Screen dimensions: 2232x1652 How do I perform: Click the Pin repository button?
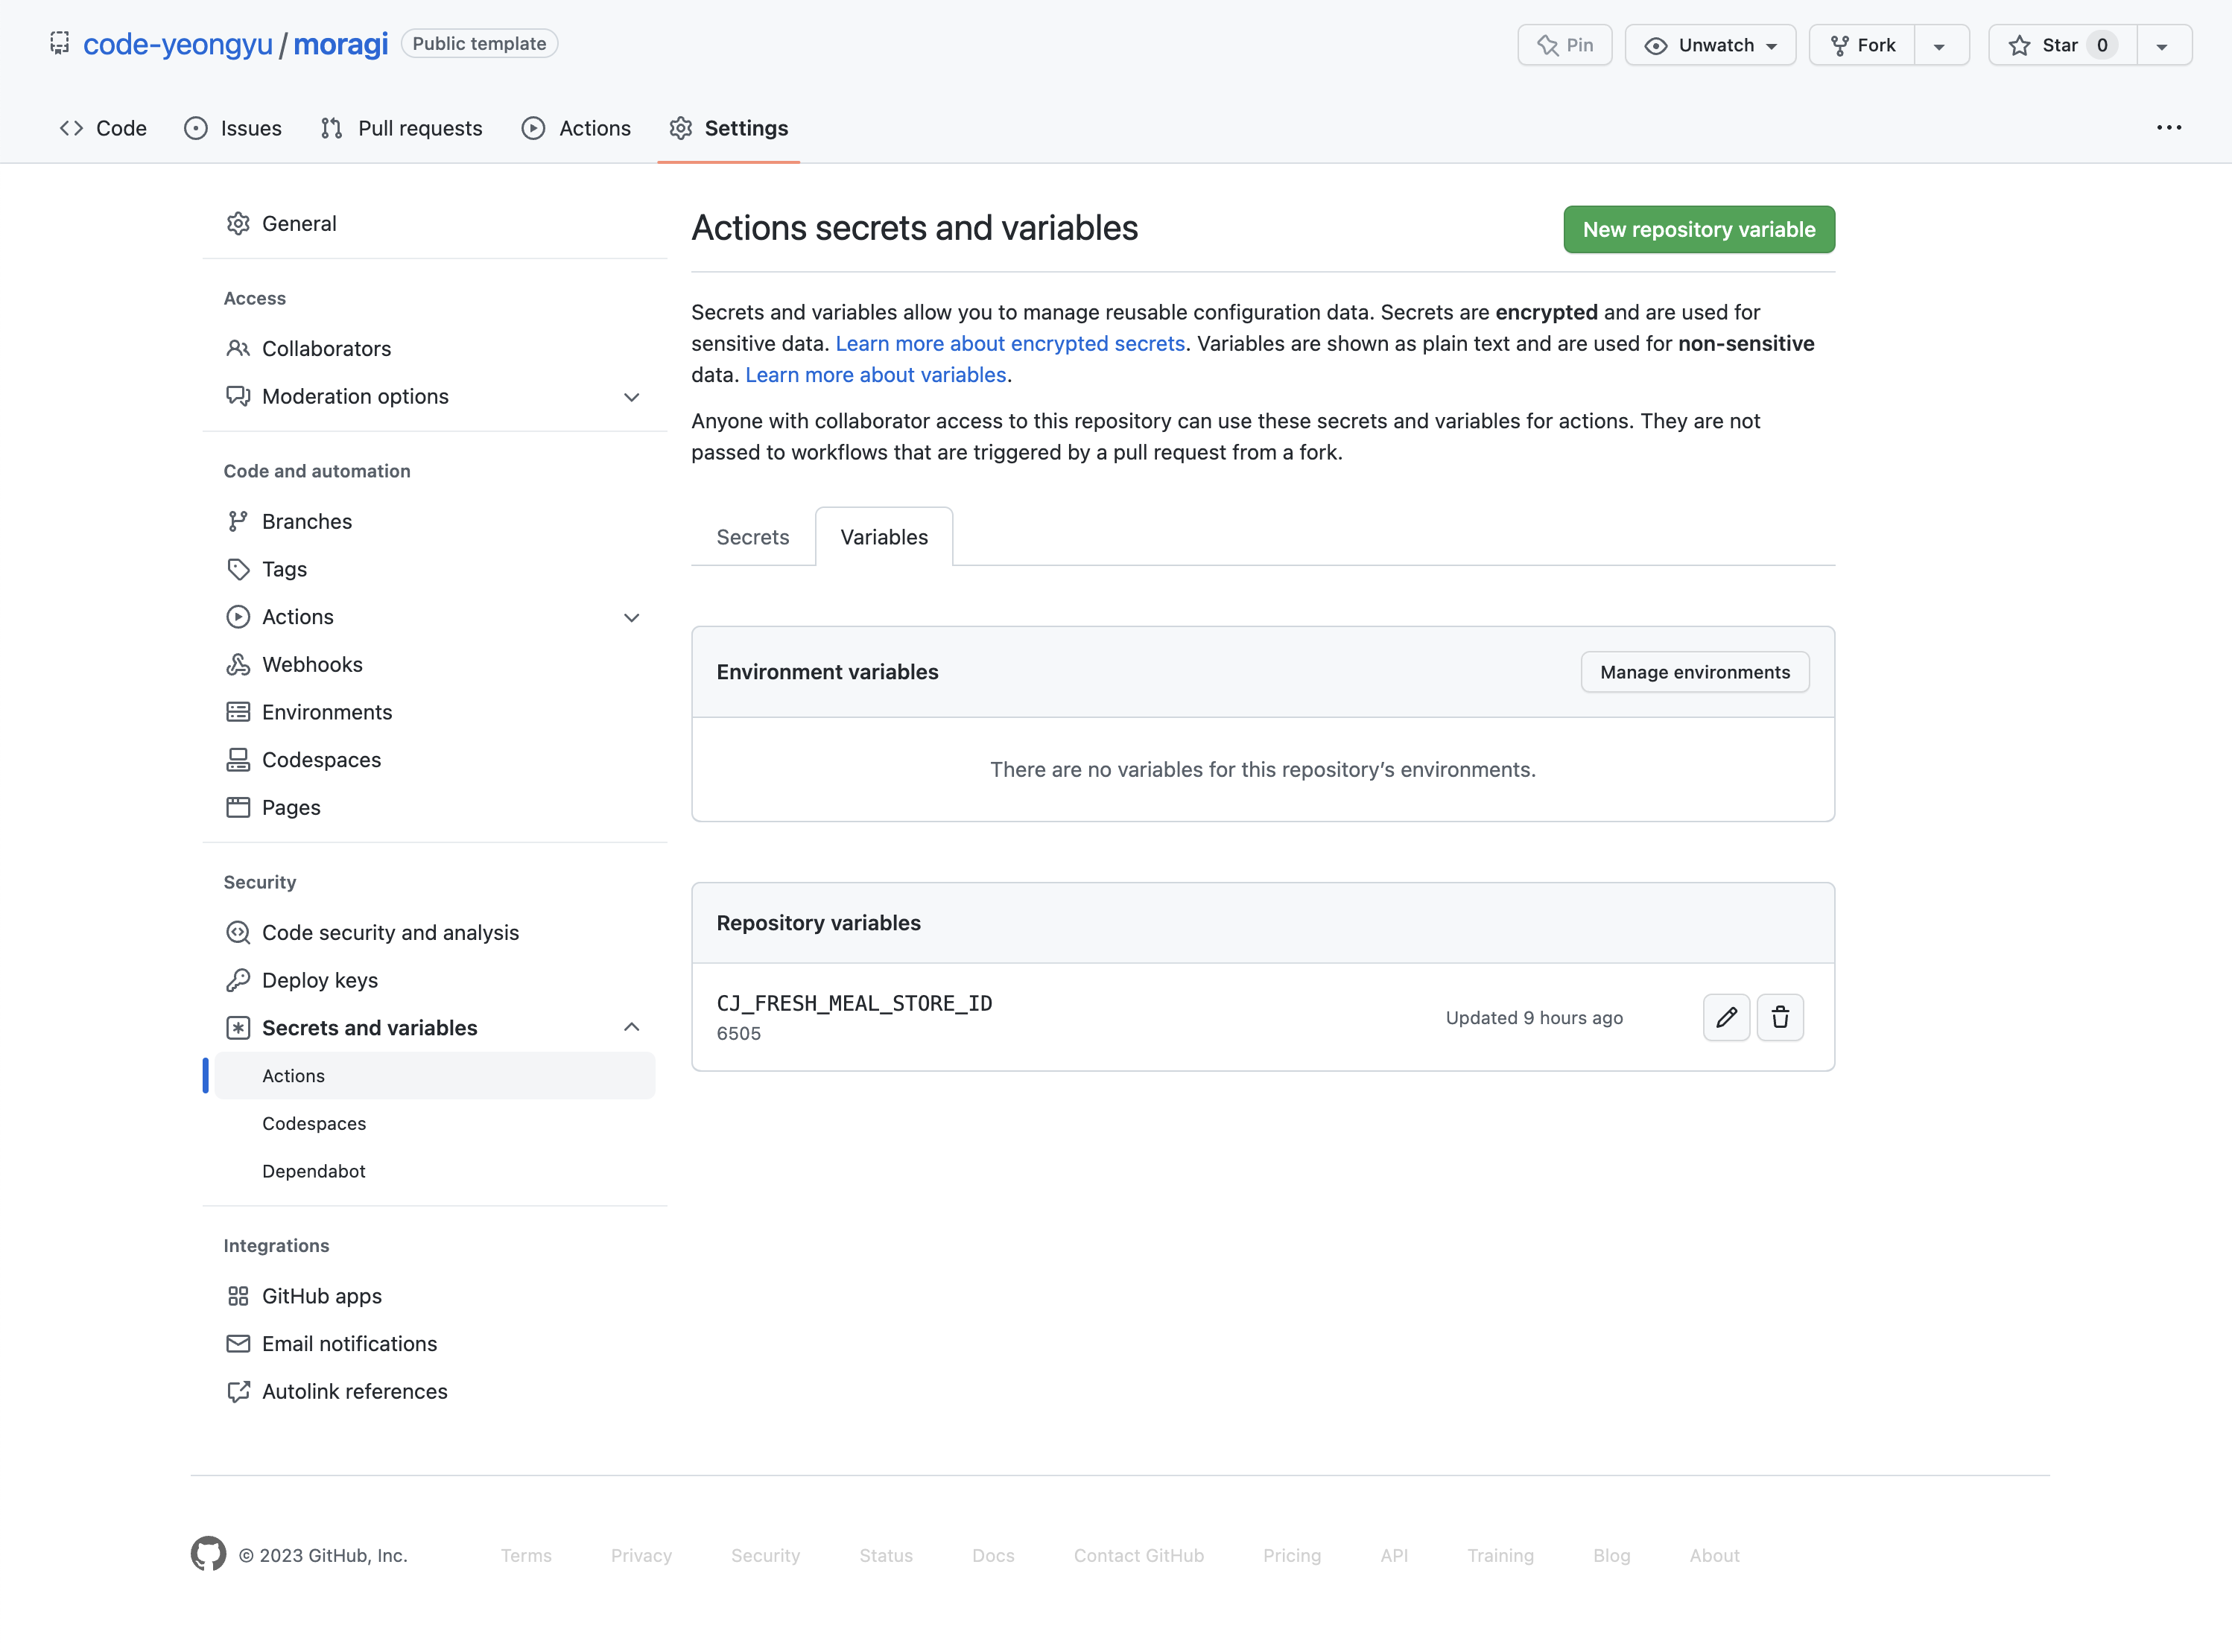[1565, 45]
